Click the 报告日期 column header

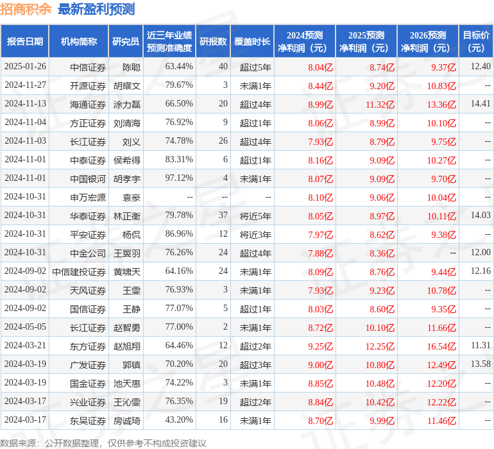pyautogui.click(x=25, y=42)
